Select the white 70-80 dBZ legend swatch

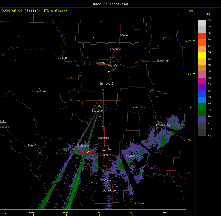[202, 23]
